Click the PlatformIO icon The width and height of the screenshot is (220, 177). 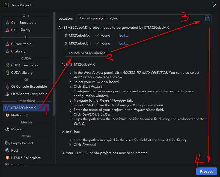(x=7, y=115)
